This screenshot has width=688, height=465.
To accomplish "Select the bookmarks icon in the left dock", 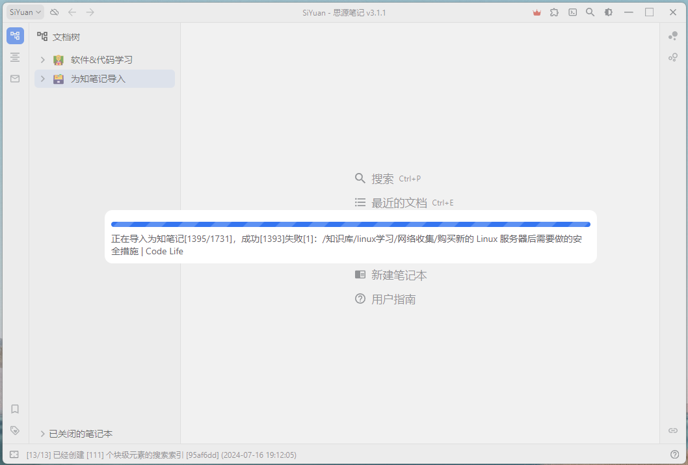I will [14, 409].
